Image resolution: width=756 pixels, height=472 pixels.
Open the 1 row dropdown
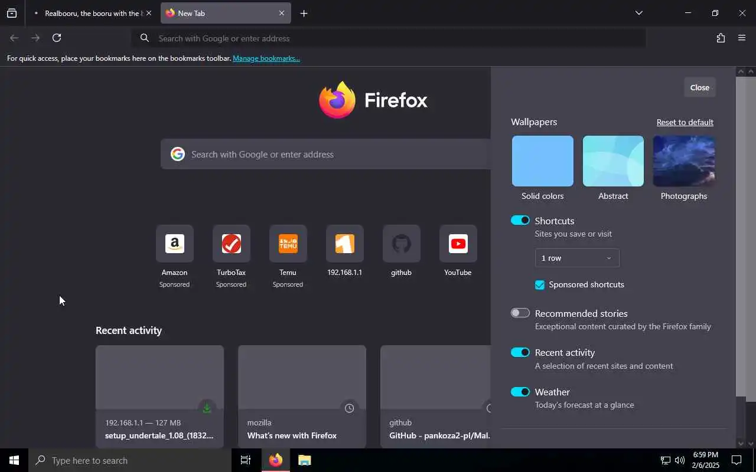pyautogui.click(x=576, y=258)
